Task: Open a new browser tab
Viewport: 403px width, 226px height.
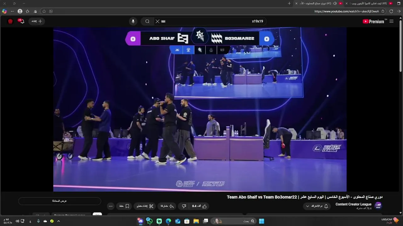Action: tap(289, 3)
